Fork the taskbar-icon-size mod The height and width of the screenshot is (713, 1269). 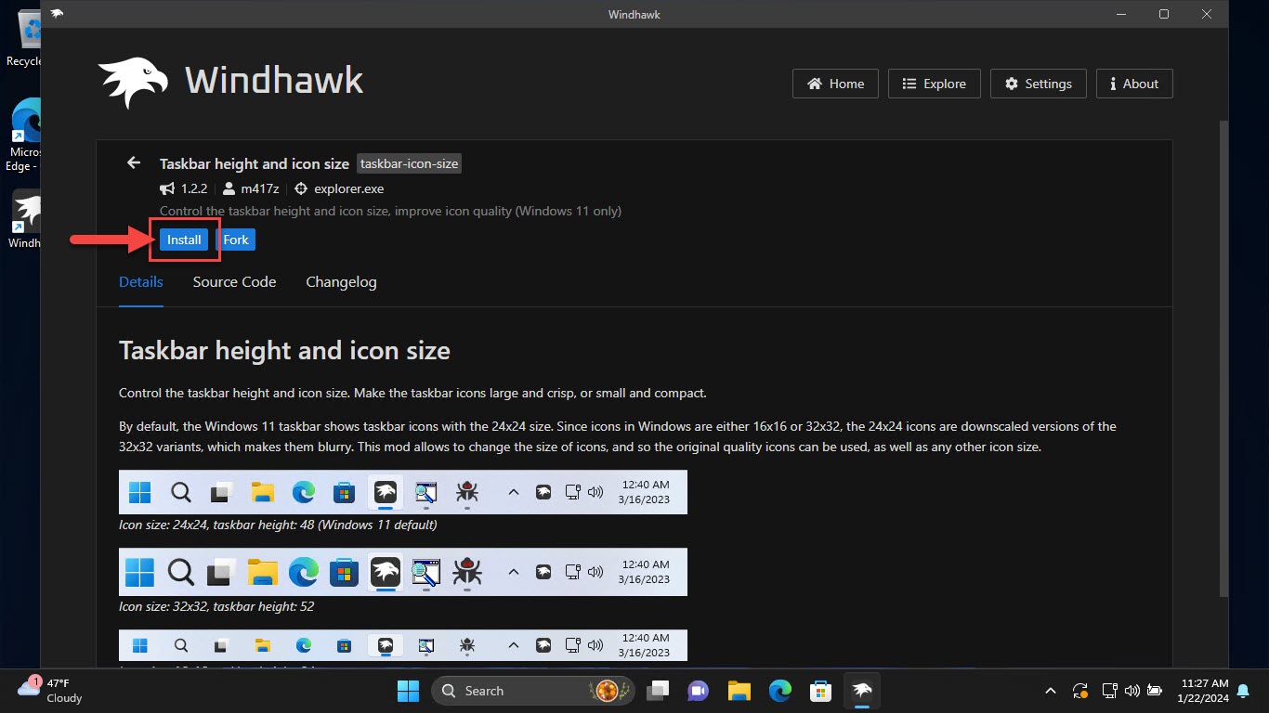(x=236, y=239)
